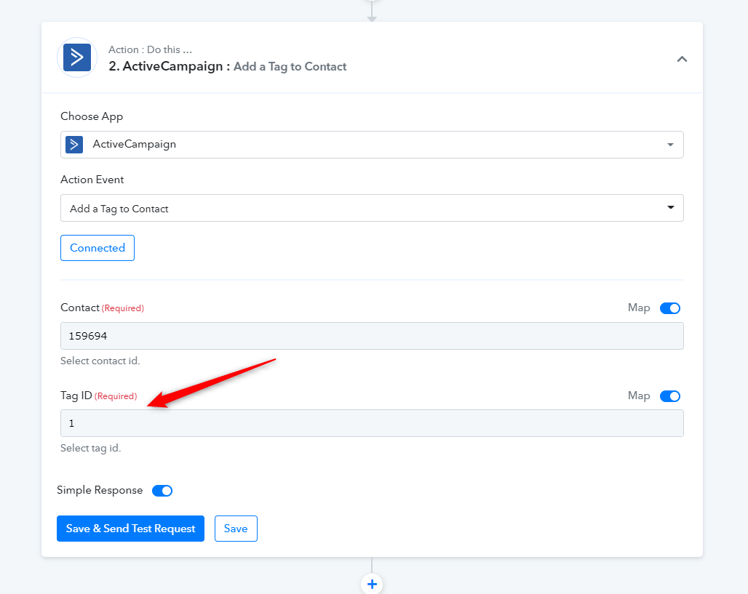
Task: Click the 'Action Event' label
Action: [x=92, y=180]
